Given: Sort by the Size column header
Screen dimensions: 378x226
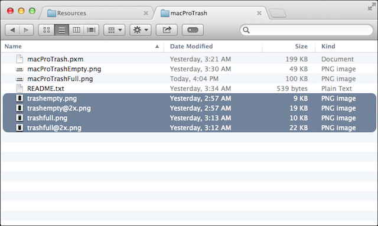Looking at the screenshot, I should click(289, 46).
